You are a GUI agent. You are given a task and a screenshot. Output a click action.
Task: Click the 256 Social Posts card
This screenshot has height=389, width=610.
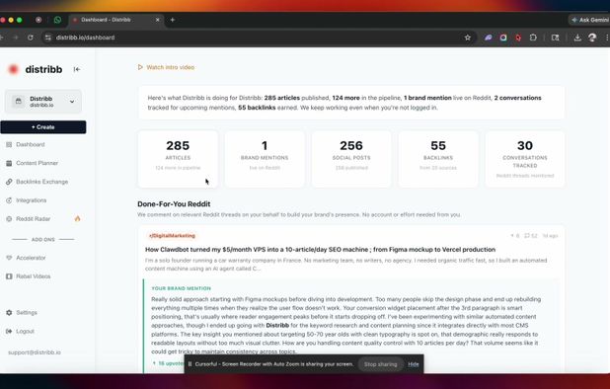pyautogui.click(x=351, y=159)
